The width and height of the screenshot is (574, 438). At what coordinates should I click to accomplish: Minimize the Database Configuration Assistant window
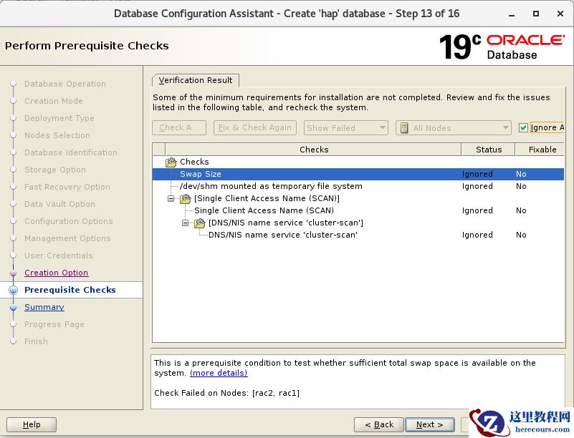coord(512,14)
